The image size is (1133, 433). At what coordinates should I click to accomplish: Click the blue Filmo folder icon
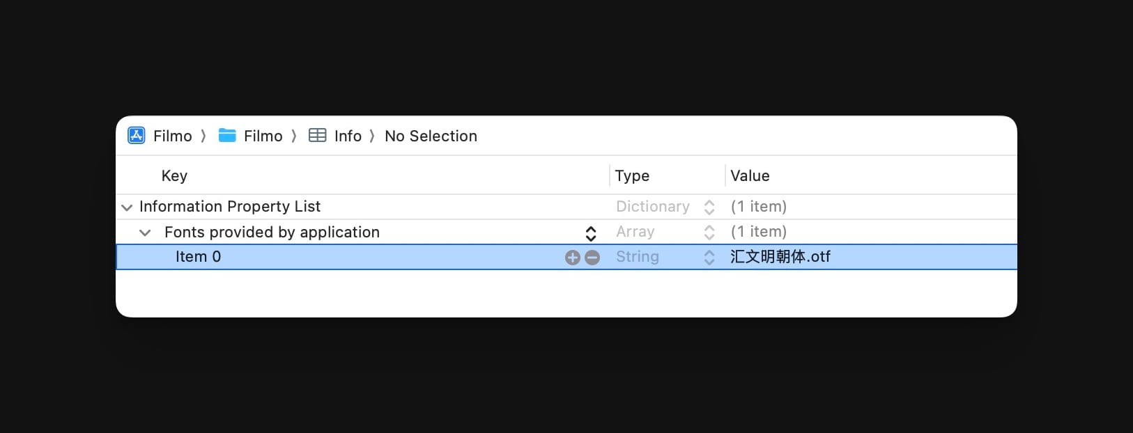(227, 136)
